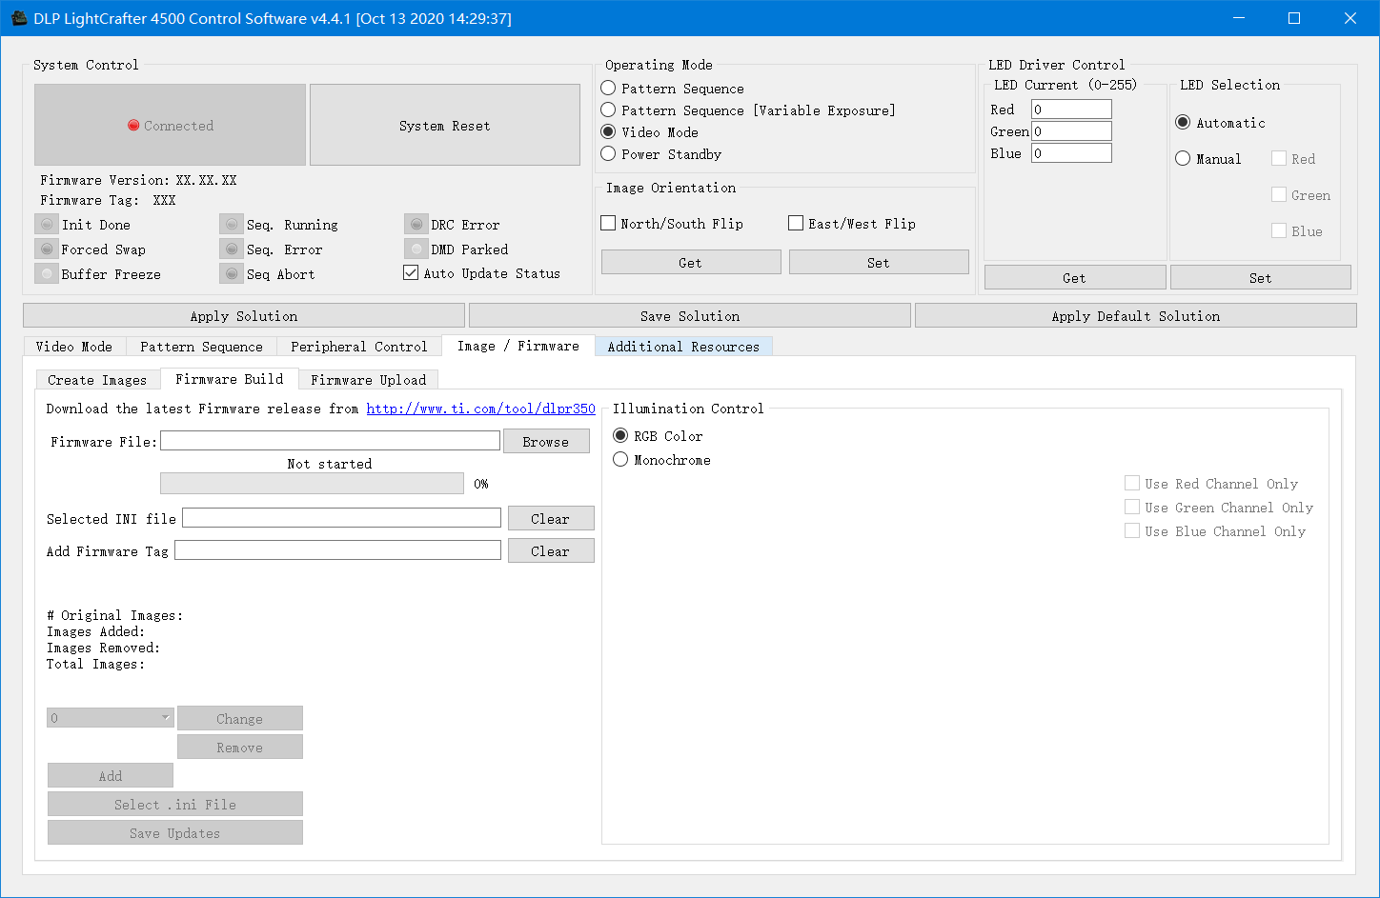Screen dimensions: 1380x898
Task: Select Pattern Sequence [Variable Exposure] mode
Action: [608, 110]
